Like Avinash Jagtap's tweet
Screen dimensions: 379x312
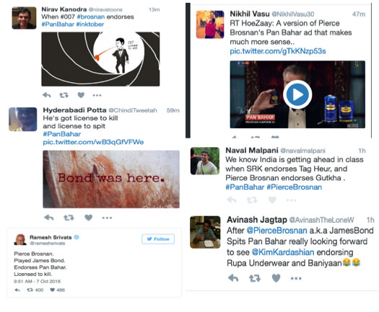click(x=276, y=278)
